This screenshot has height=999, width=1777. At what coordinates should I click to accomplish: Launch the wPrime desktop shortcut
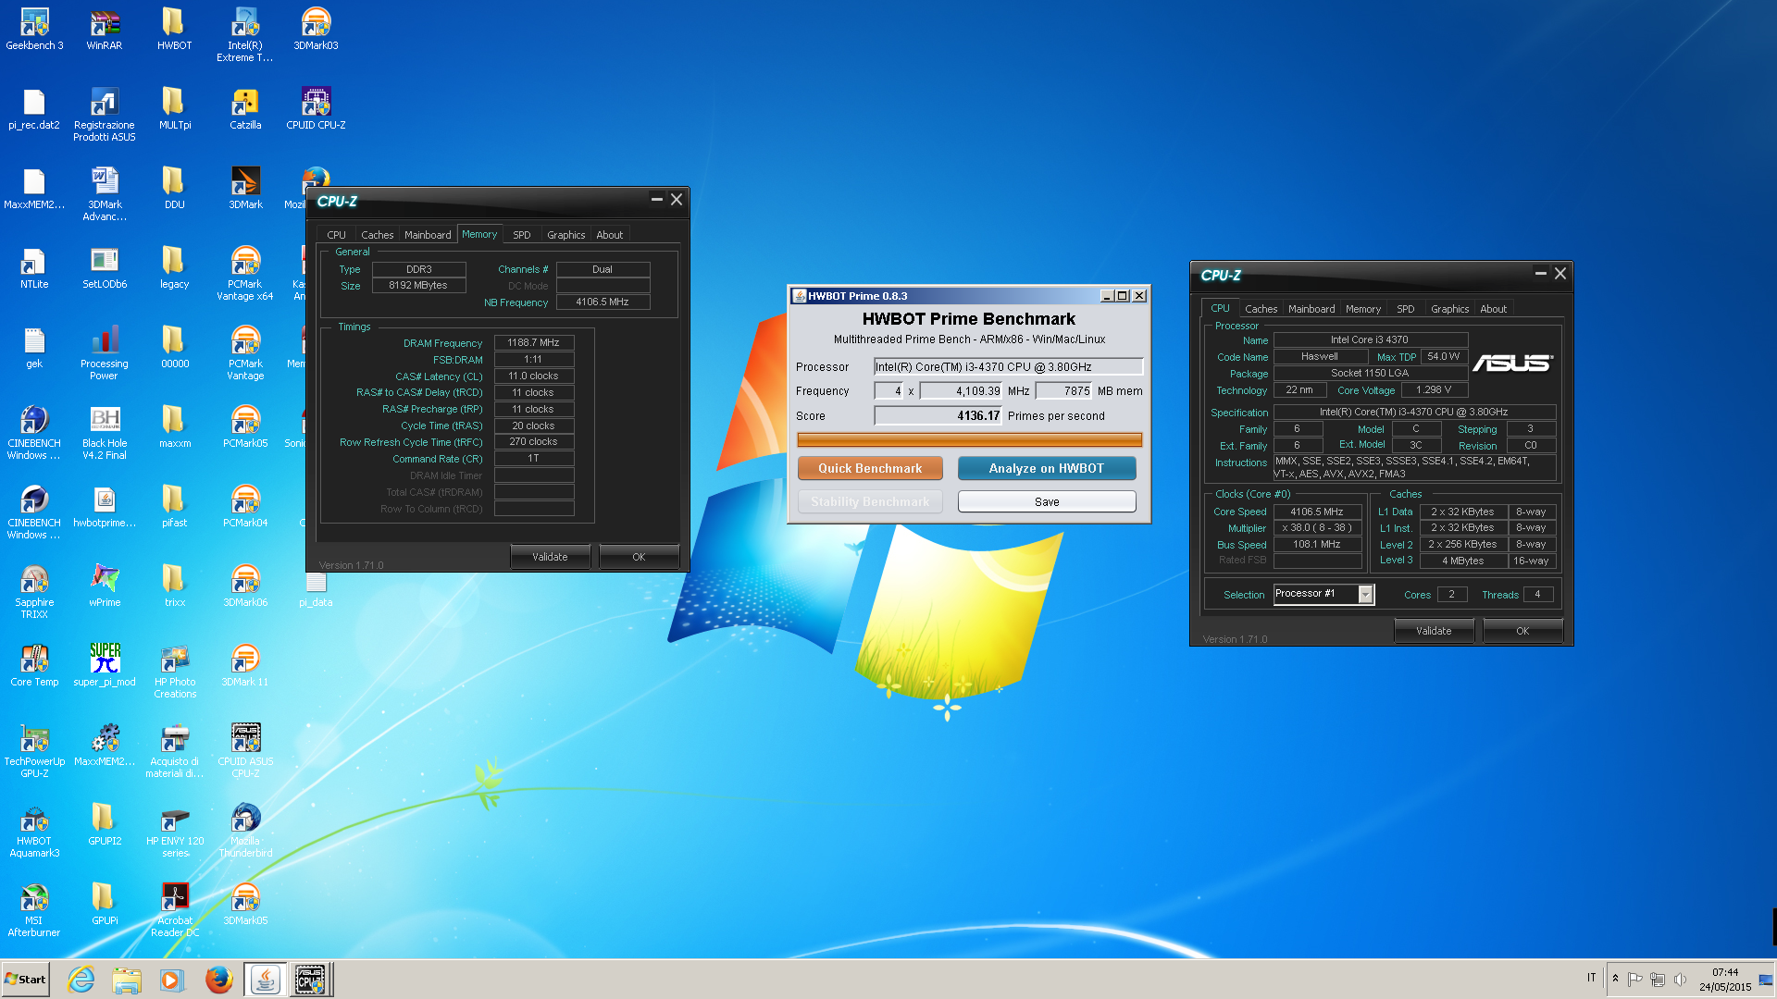105,586
